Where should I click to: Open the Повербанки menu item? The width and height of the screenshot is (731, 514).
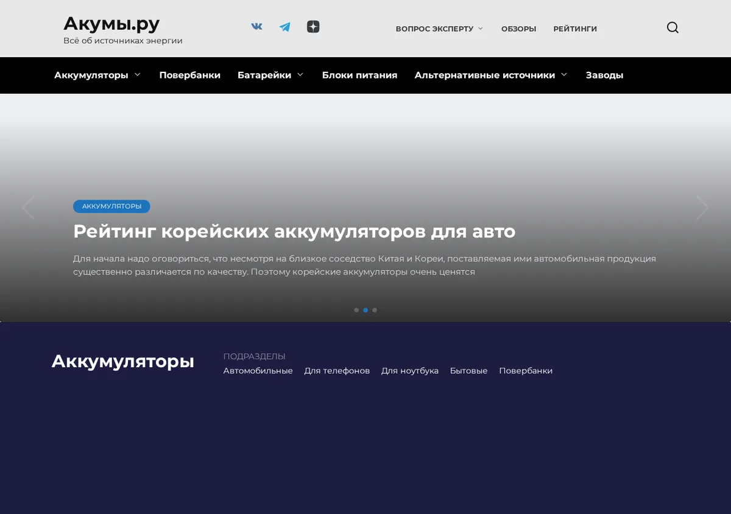190,75
